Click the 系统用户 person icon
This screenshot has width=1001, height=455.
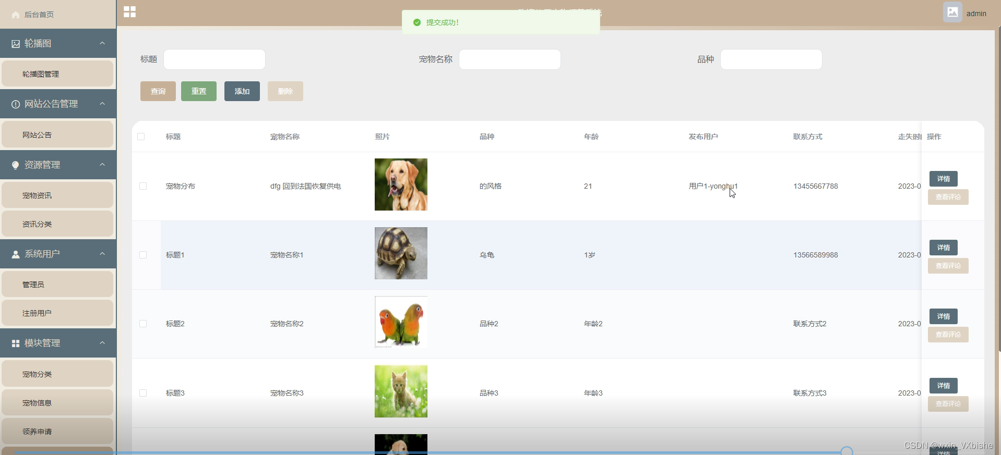tap(16, 254)
